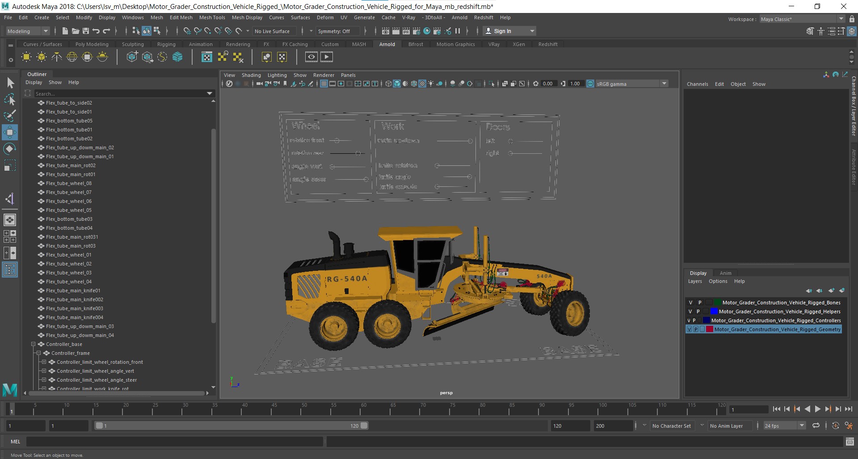The image size is (858, 459).
Task: Toggle the viewport grid icon
Action: tap(324, 84)
